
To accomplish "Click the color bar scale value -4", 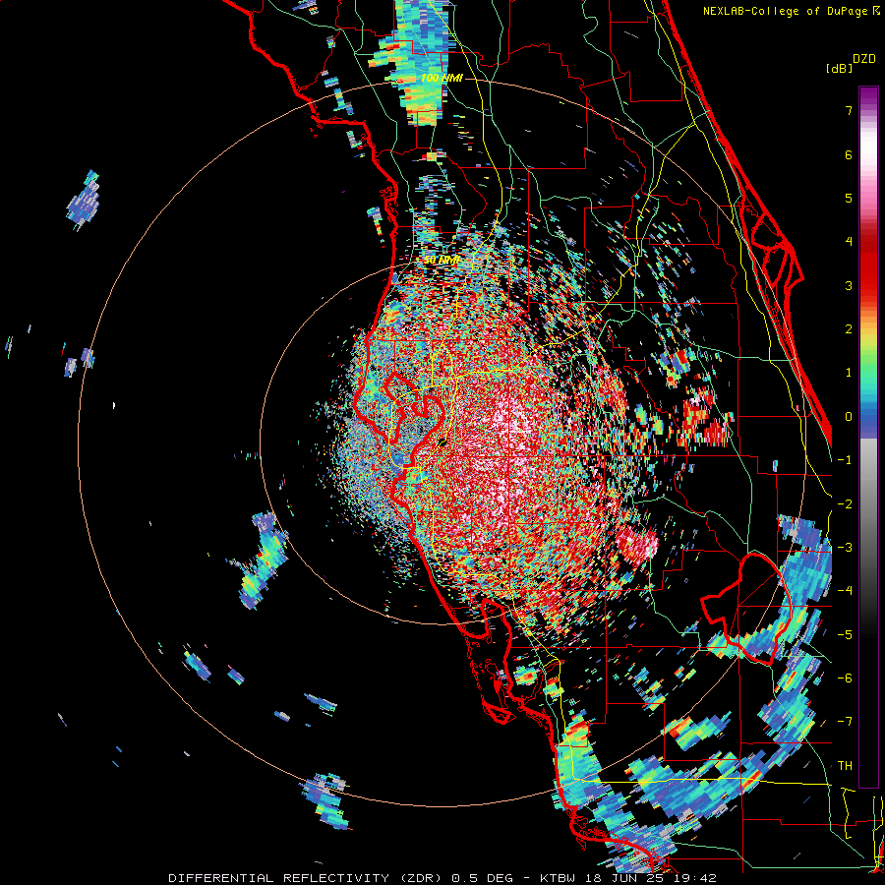I will [x=845, y=590].
